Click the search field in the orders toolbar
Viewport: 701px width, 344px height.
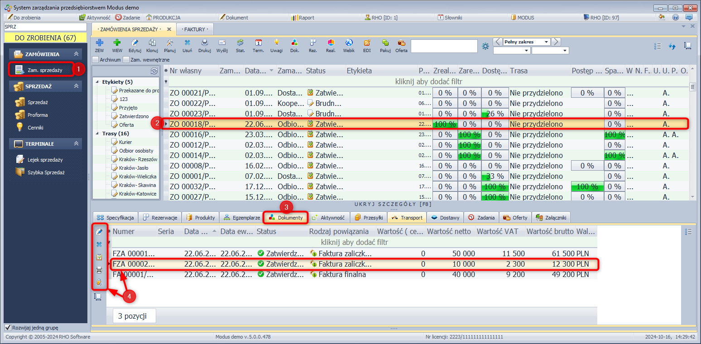point(444,46)
